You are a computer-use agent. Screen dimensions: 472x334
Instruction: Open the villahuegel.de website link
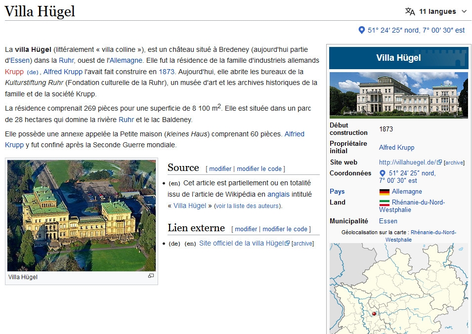tap(407, 162)
